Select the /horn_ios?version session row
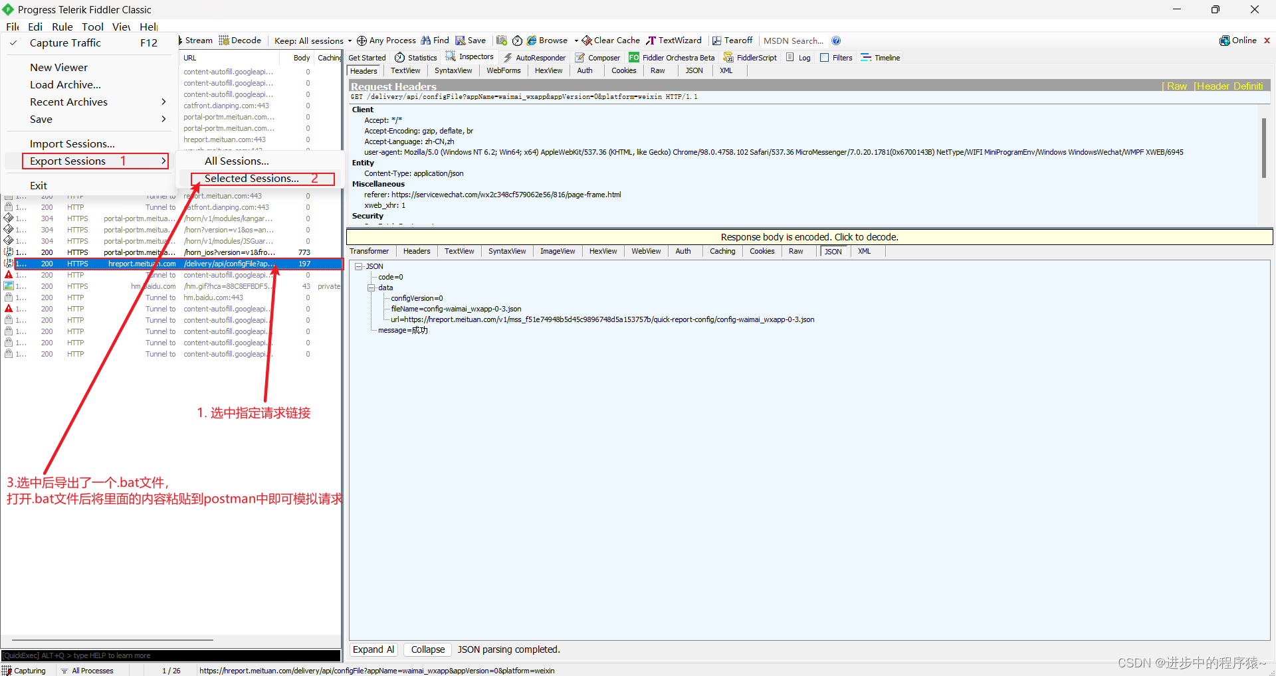This screenshot has height=676, width=1276. click(x=172, y=252)
